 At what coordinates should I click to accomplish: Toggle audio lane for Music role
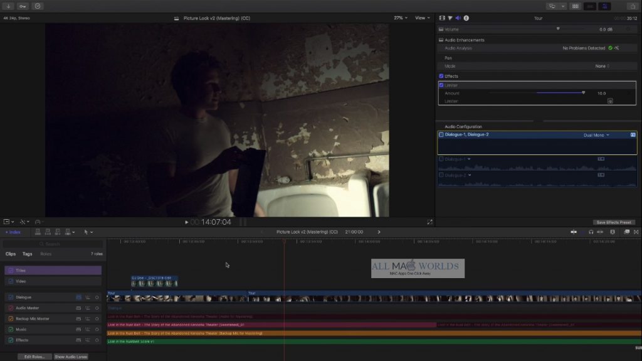(78, 330)
